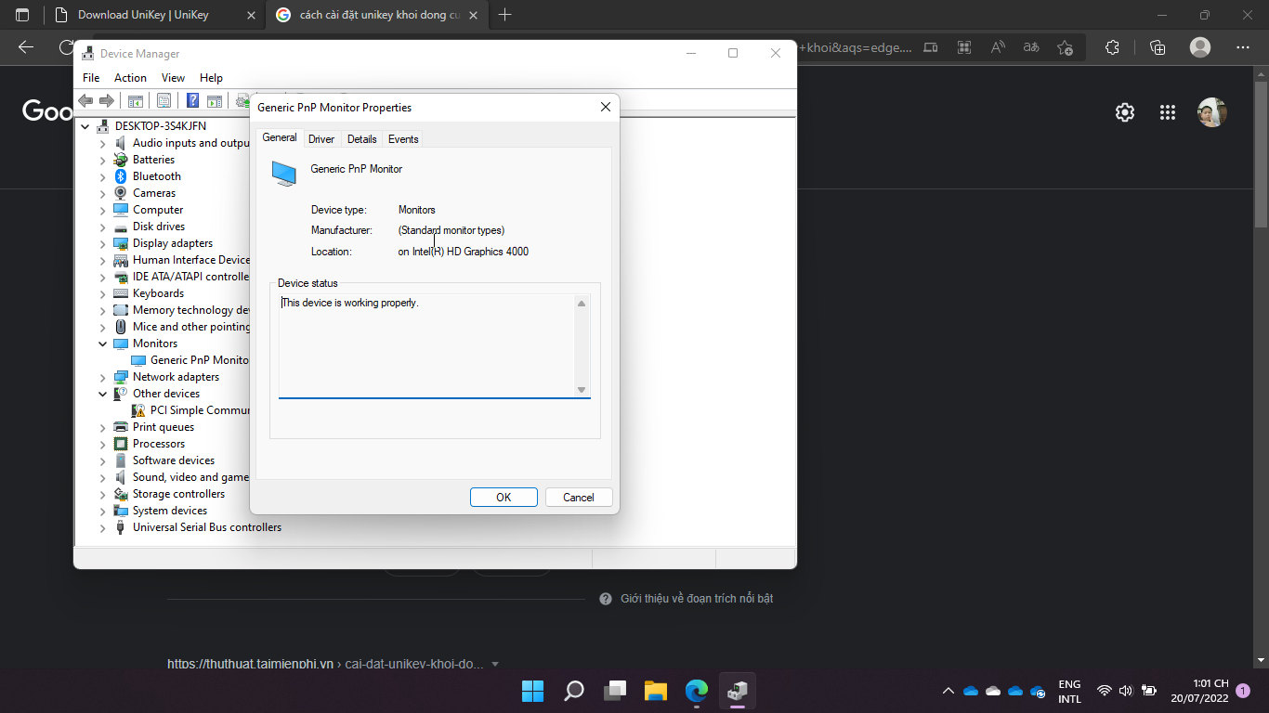Switch to the Driver tab
Image resolution: width=1269 pixels, height=713 pixels.
(x=321, y=139)
